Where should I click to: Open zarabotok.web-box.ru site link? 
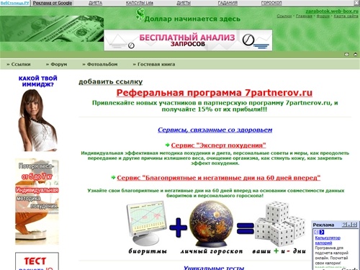pyautogui.click(x=332, y=11)
